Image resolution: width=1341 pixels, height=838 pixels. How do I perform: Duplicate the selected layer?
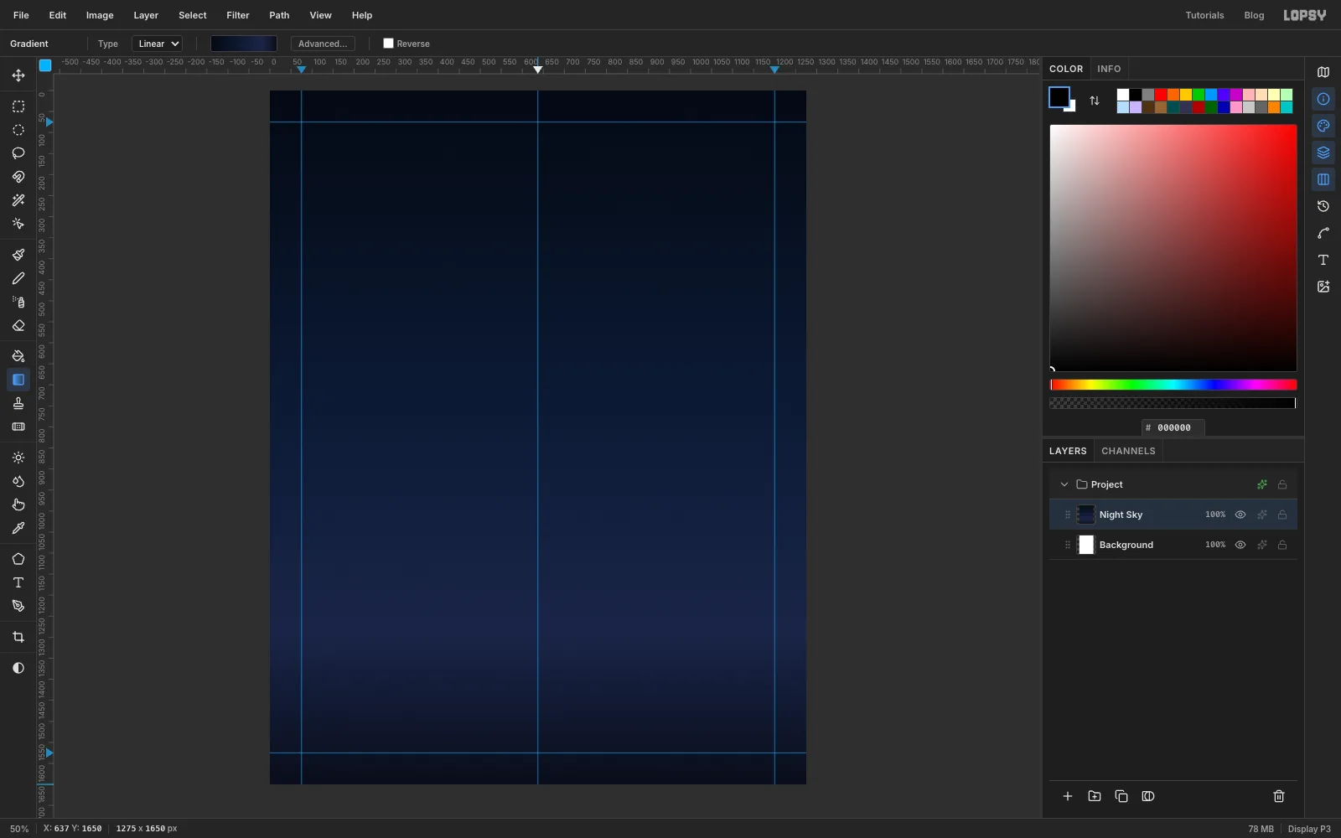1121,796
